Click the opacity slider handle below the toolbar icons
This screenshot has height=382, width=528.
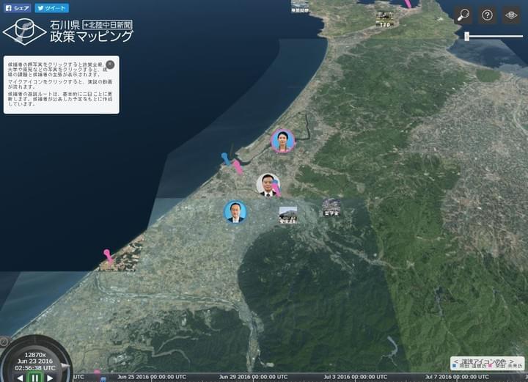pos(466,37)
